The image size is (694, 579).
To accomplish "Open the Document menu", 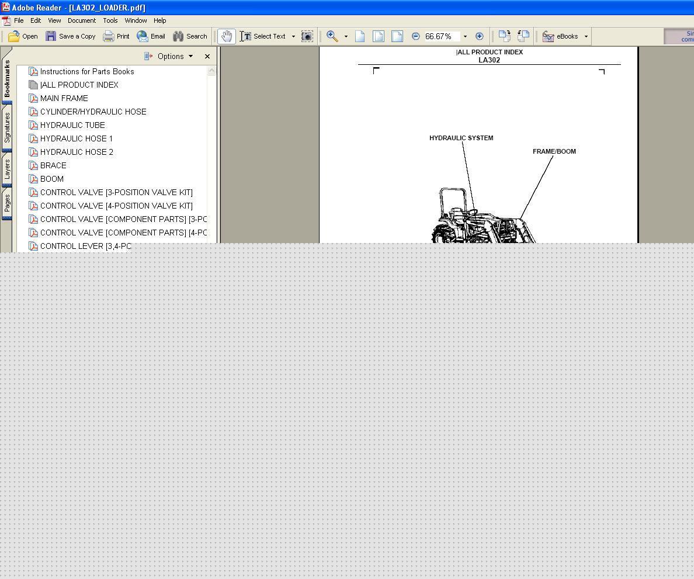I will [82, 20].
